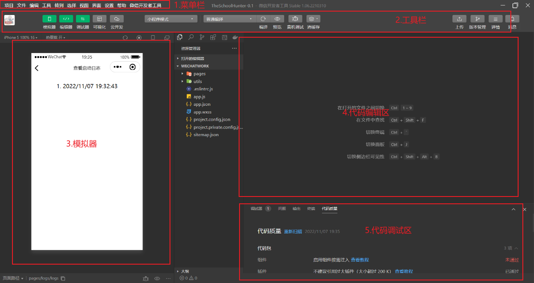This screenshot has height=283, width=534.
Task: Toggle the 模拟器 simulator panel
Action: coord(49,19)
